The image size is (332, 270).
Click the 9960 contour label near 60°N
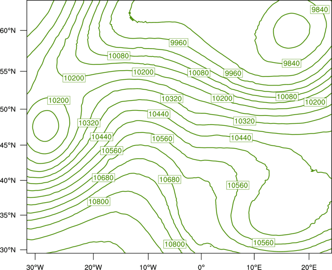click(179, 43)
